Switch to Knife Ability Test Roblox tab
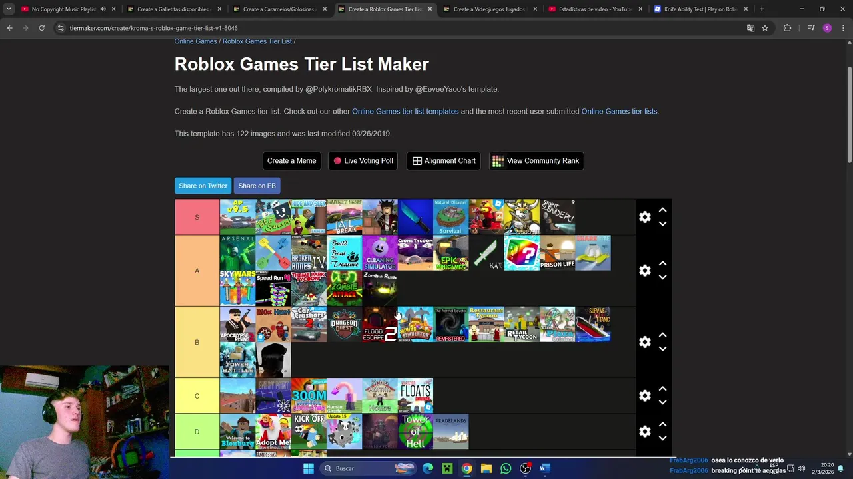853x479 pixels. (x=700, y=9)
